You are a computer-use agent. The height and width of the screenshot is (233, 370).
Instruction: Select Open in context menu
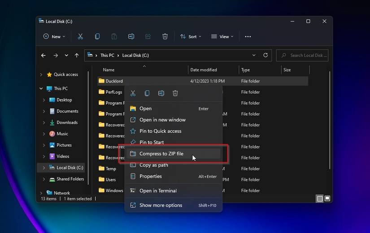pos(174,109)
